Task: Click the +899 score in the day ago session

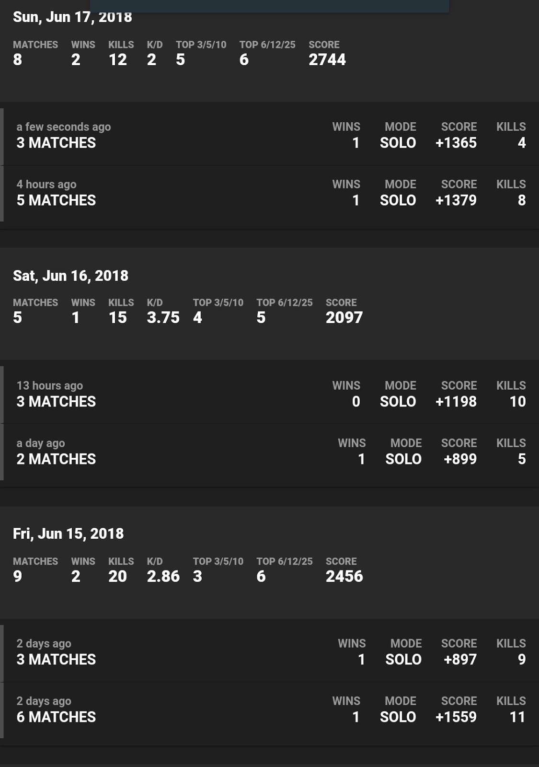Action: point(460,459)
